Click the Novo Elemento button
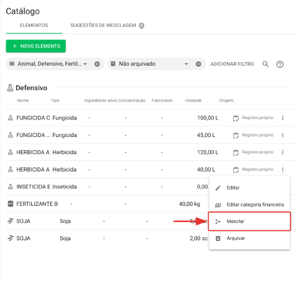The height and width of the screenshot is (281, 301). [36, 46]
